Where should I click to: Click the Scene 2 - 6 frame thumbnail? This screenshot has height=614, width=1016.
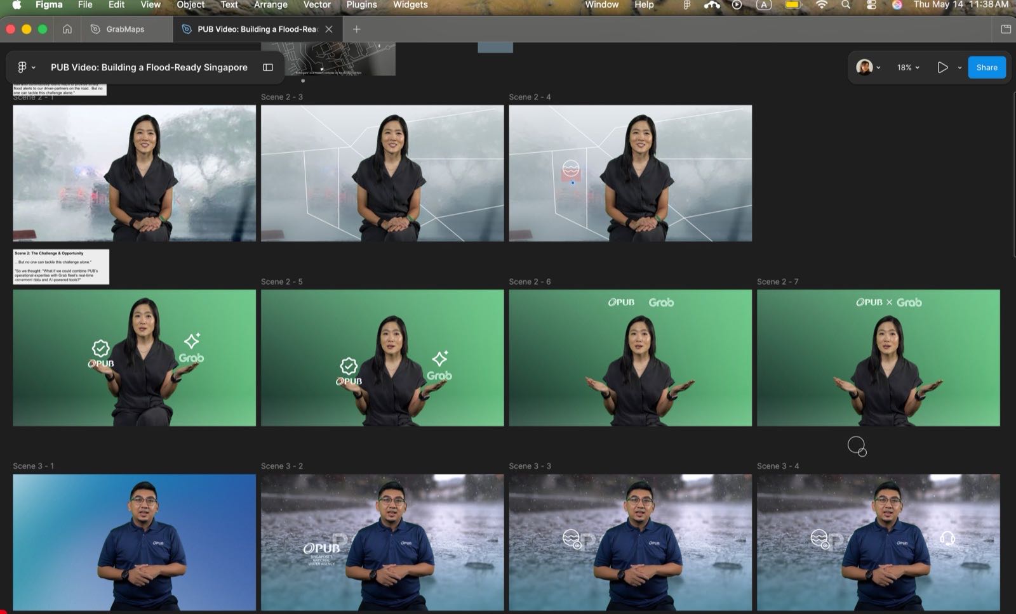tap(630, 358)
